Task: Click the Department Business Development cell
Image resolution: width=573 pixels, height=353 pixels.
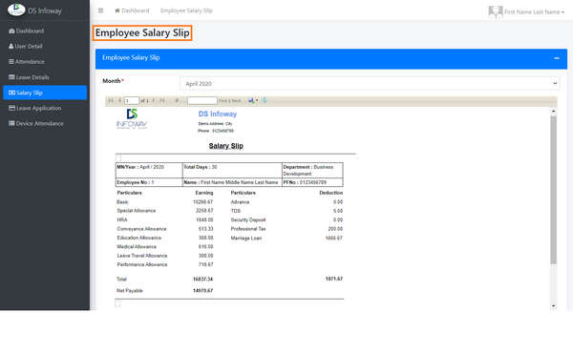Action: click(312, 170)
